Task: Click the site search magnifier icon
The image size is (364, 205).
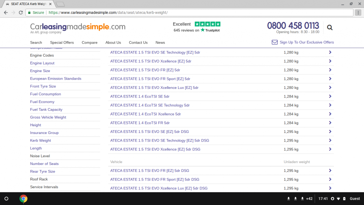Action: click(330, 27)
